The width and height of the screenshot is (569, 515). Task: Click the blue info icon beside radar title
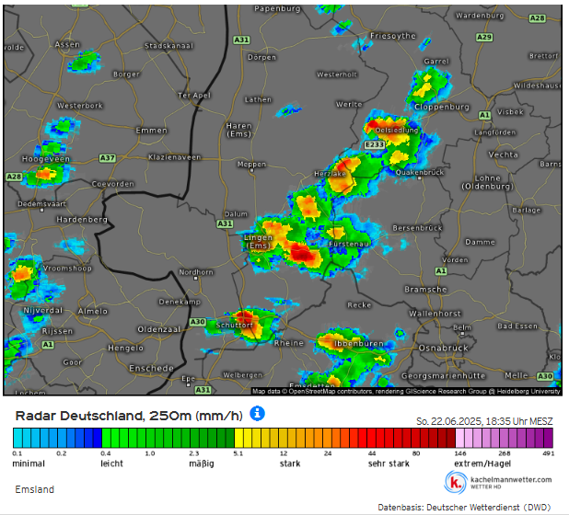257,414
